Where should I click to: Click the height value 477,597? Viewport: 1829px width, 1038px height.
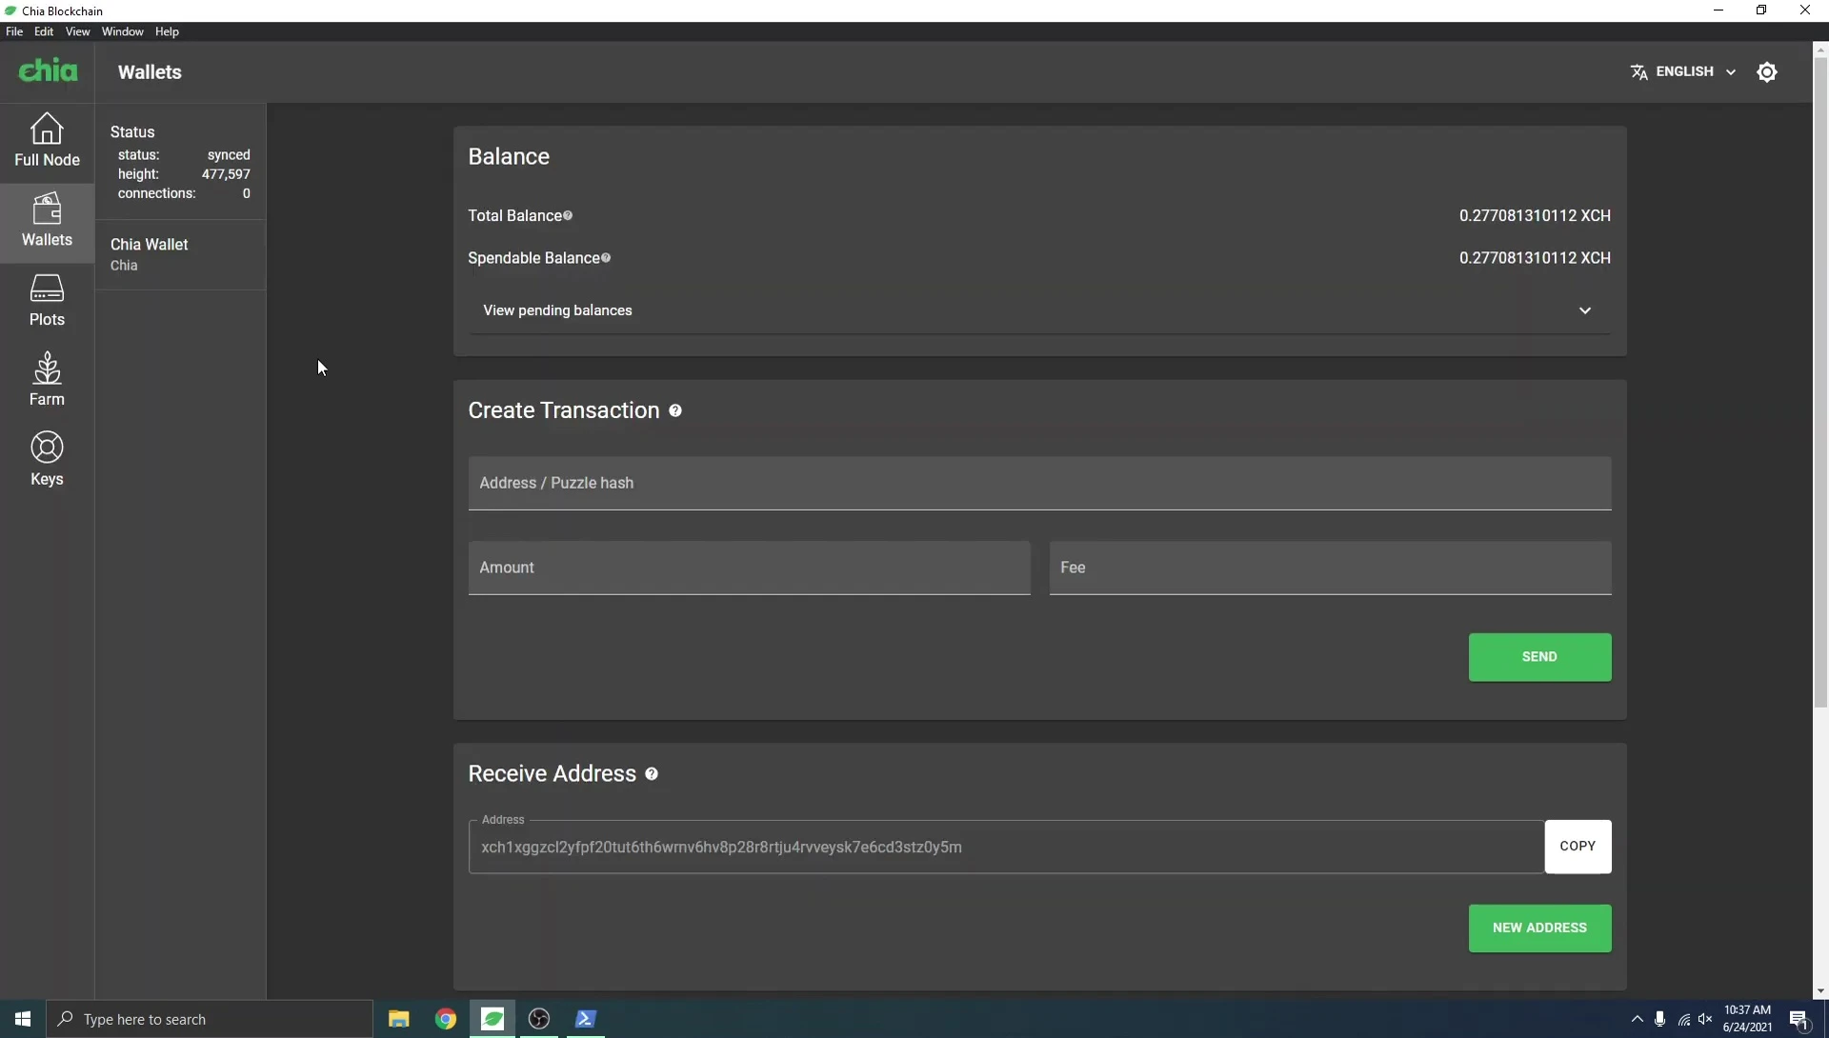click(x=226, y=174)
